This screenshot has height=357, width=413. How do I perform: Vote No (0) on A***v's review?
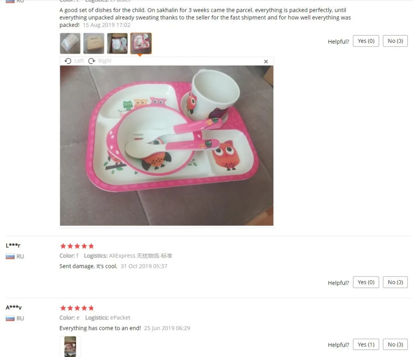coord(395,344)
